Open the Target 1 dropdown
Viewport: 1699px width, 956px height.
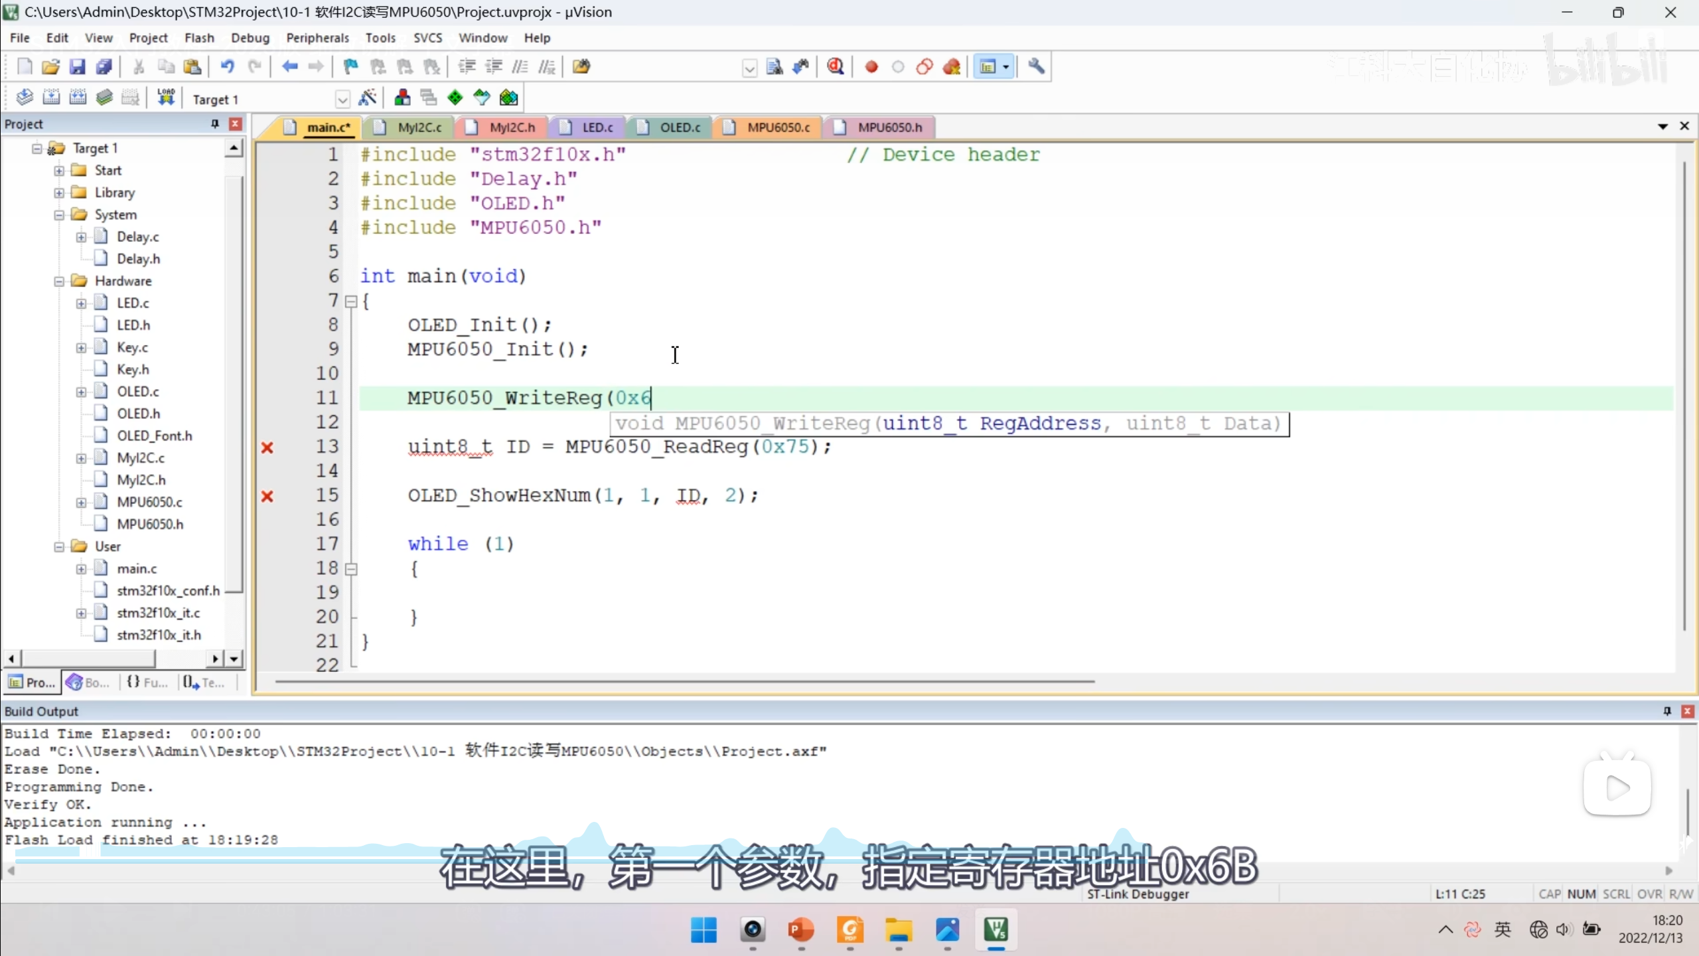342,100
